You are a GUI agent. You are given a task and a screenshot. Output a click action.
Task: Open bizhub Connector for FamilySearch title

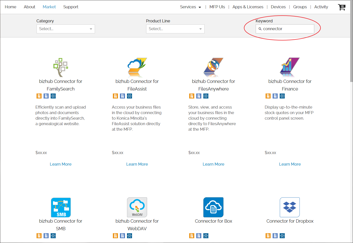coord(61,85)
